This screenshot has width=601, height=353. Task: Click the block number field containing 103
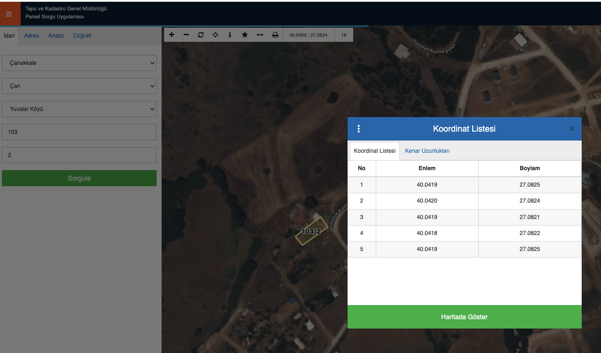pyautogui.click(x=79, y=132)
